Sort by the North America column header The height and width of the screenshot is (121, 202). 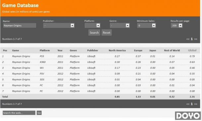point(117,50)
